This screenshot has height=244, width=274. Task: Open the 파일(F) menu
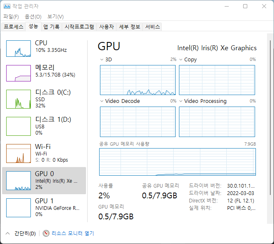(11, 17)
